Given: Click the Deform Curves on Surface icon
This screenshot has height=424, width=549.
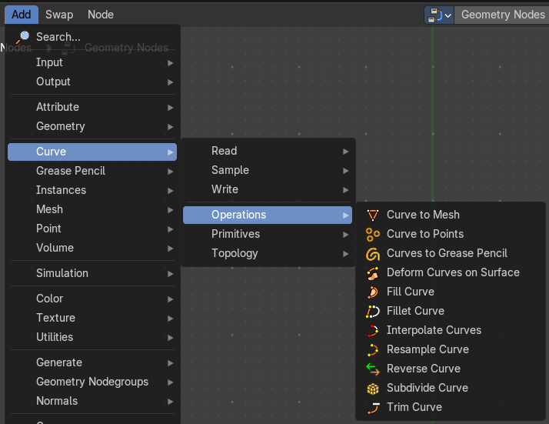Looking at the screenshot, I should click(372, 273).
